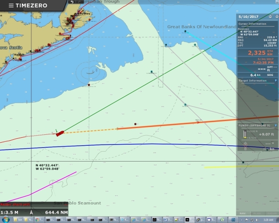Show hidden icons in the system tray
Image resolution: width=279 pixels, height=223 pixels.
click(x=242, y=220)
